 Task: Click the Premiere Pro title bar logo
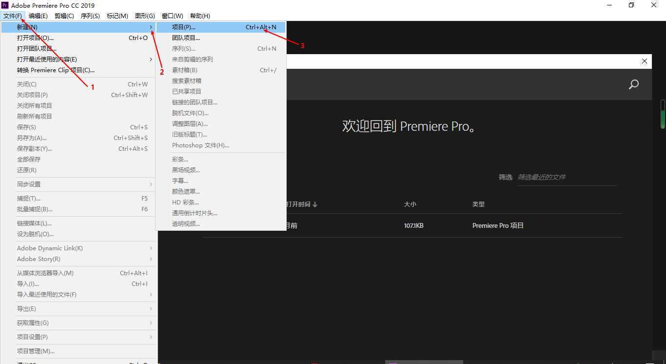point(5,5)
